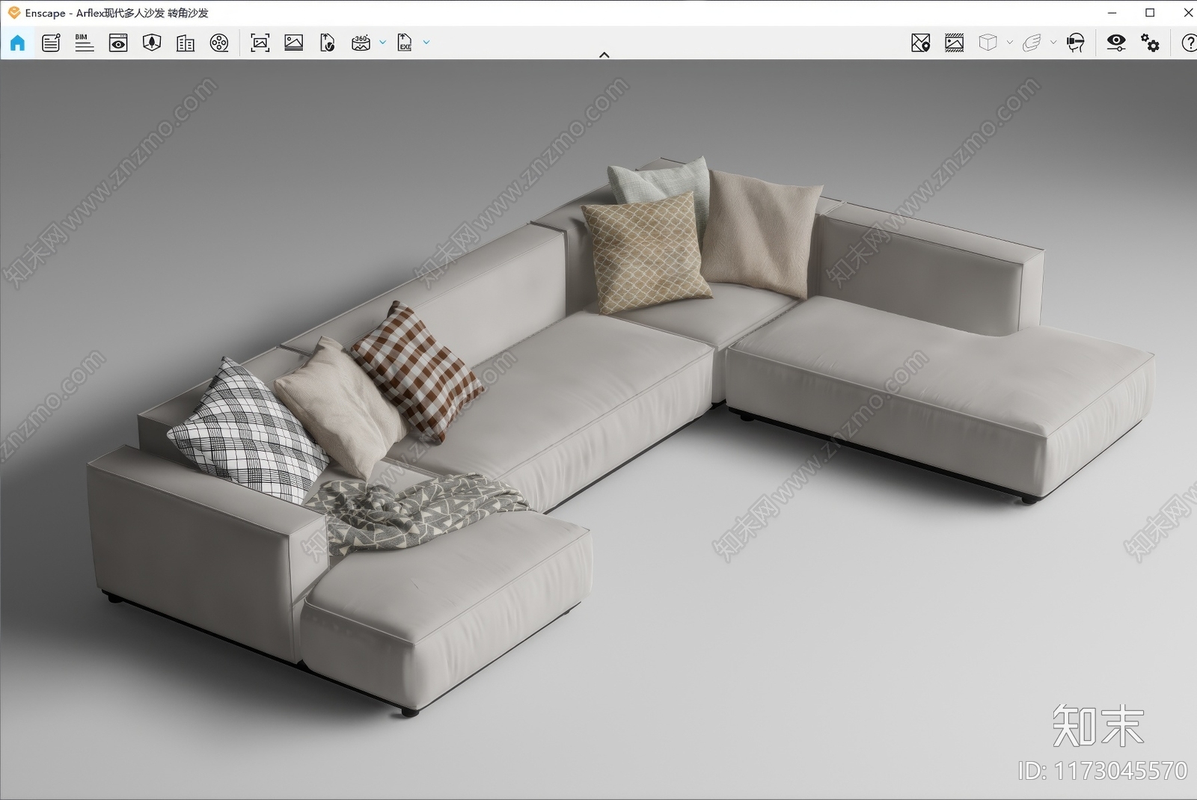The height and width of the screenshot is (800, 1197).
Task: Open the video editor film reel icon
Action: (x=219, y=43)
